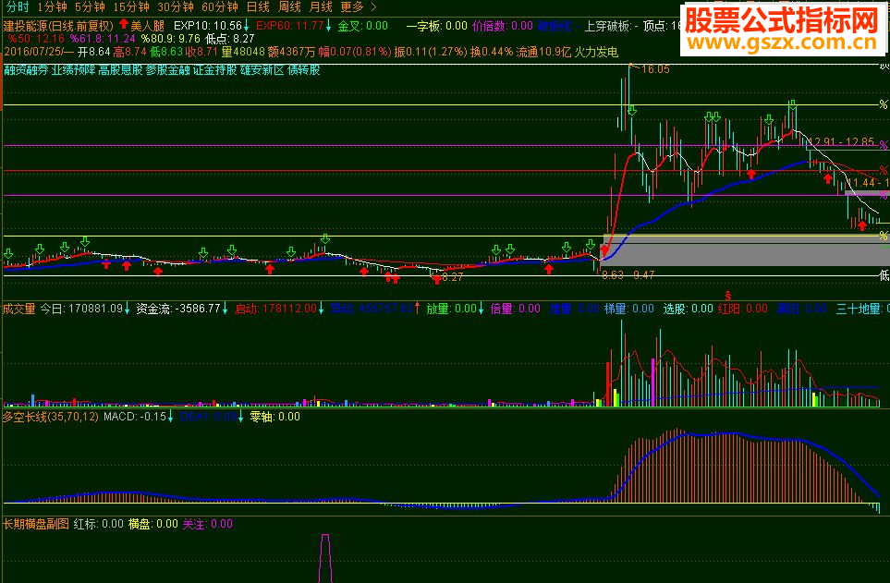Click the 成交量 panel title
Screen dimensions: 890x583
click(18, 309)
